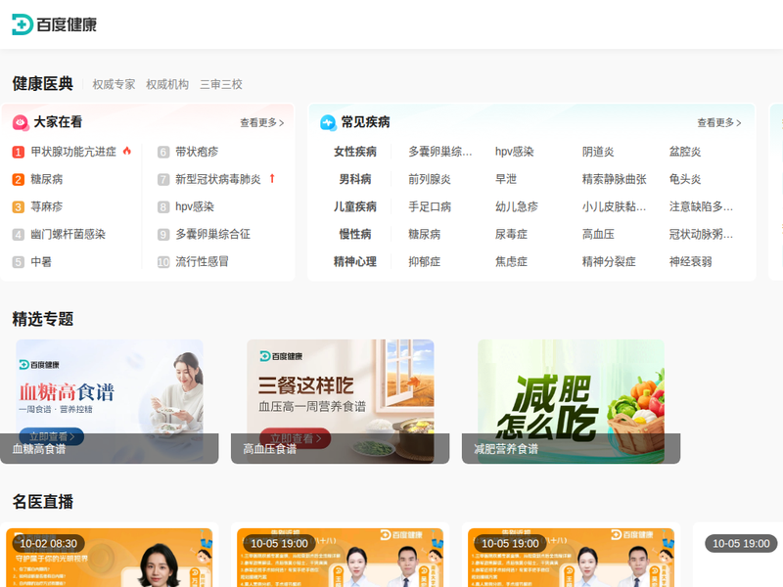Select the 三审三校 tab
Viewport: 783px width, 587px height.
coord(221,84)
